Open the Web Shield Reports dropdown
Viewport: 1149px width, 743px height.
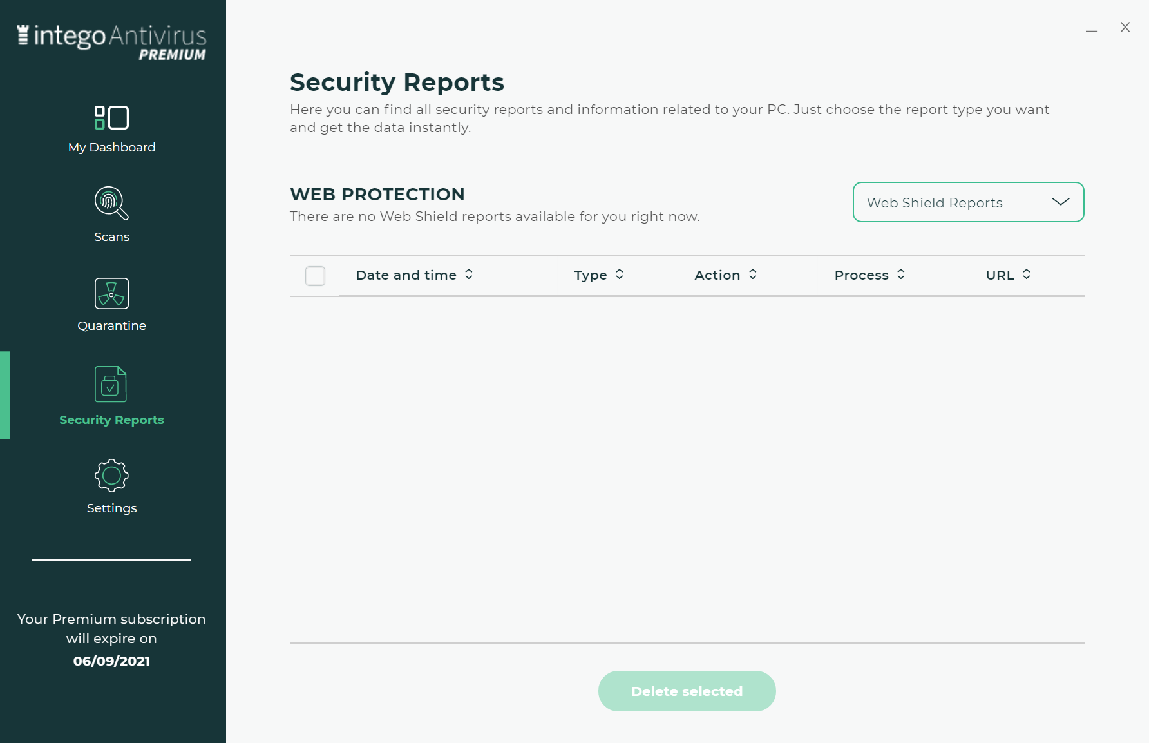[x=968, y=202]
